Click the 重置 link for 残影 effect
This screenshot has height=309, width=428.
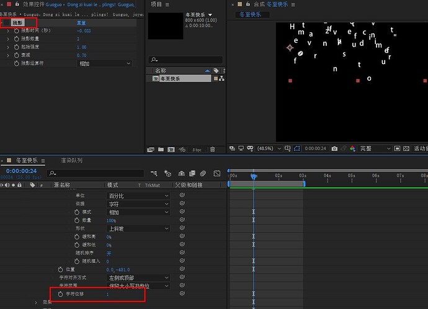pyautogui.click(x=81, y=23)
